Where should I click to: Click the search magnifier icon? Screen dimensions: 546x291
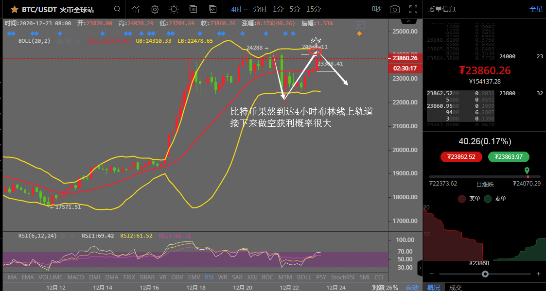tap(117, 9)
